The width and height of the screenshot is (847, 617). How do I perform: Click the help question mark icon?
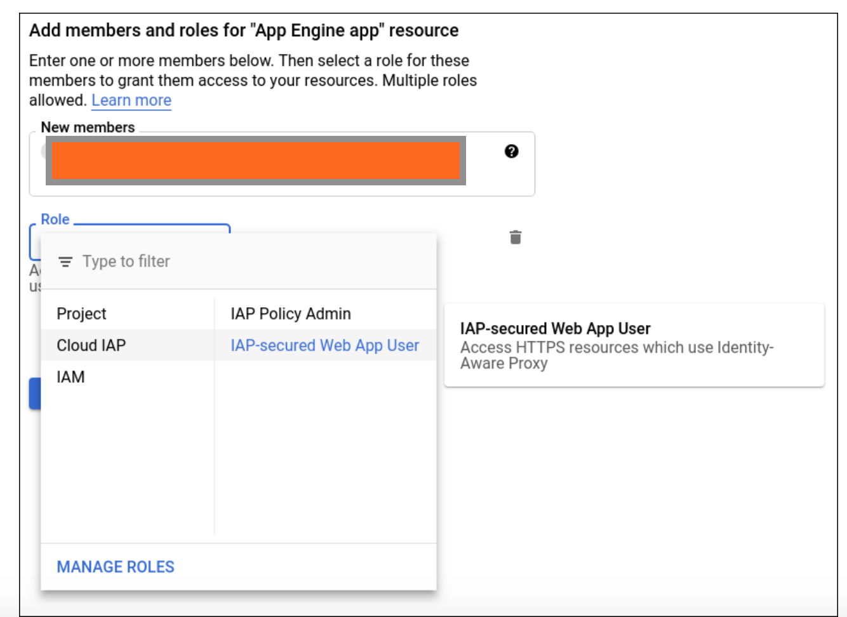(x=511, y=151)
